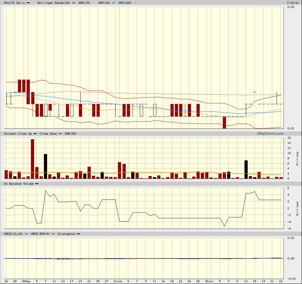Click the 27 label on the date axis
This screenshot has width=302, height=284.
(107, 281)
